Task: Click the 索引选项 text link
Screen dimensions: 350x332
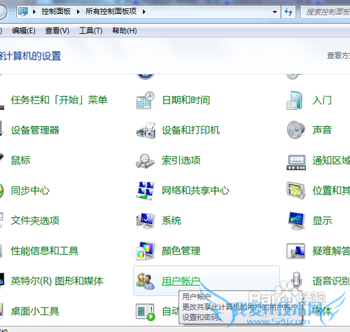Action: (x=181, y=160)
